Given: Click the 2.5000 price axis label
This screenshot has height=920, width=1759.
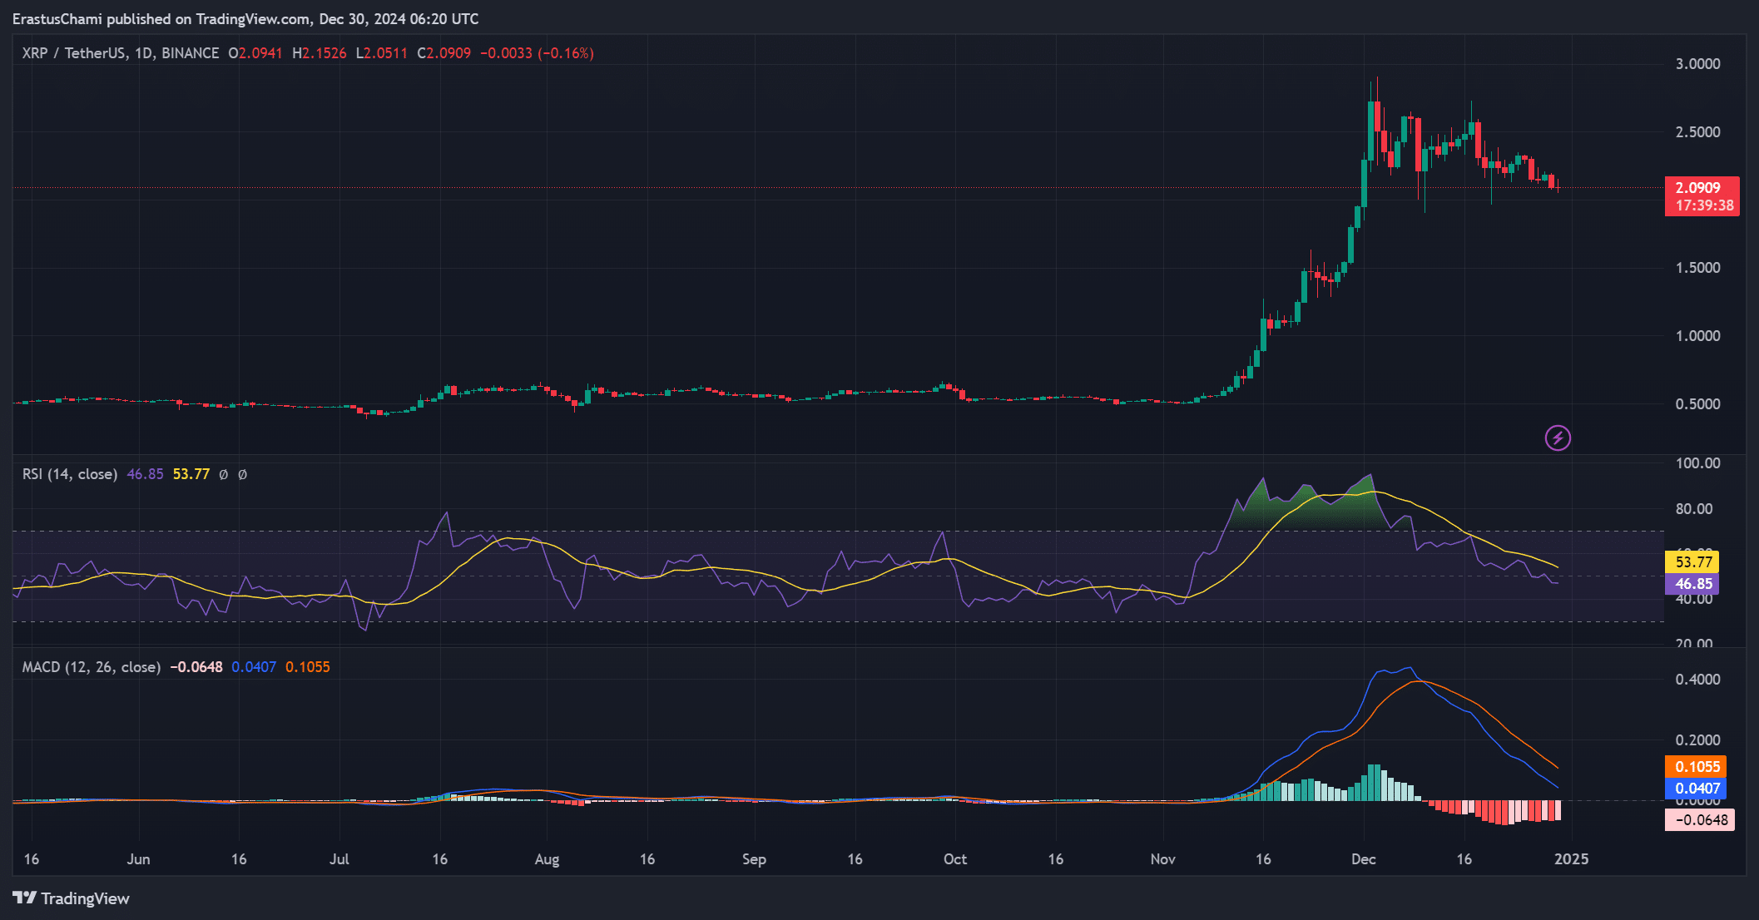Looking at the screenshot, I should point(1697,132).
